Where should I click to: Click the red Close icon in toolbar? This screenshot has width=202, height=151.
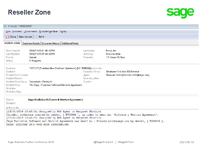click(x=8, y=37)
